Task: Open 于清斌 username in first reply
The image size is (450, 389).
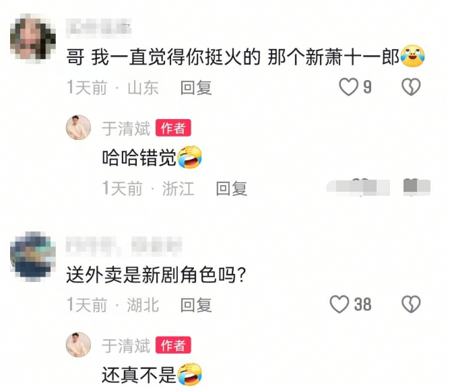Action: 126,129
